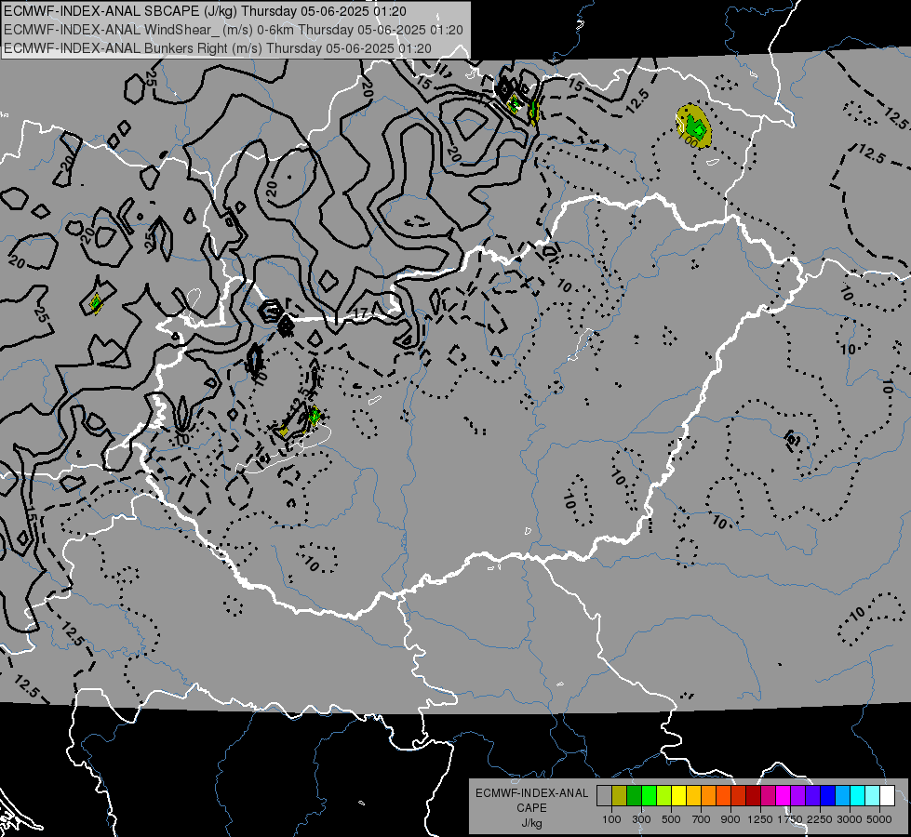
Task: Click the Bunkers Right header line
Action: tap(218, 48)
